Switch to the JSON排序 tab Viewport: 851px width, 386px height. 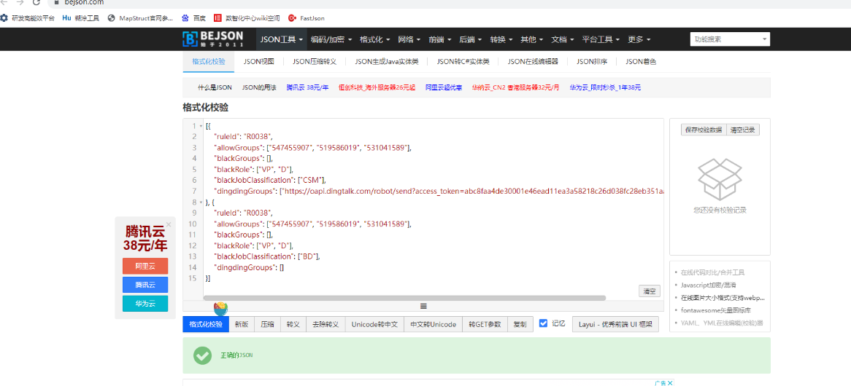click(x=592, y=62)
